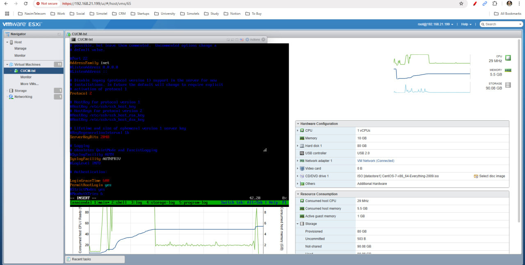Click the Active guest memory icon

click(302, 216)
